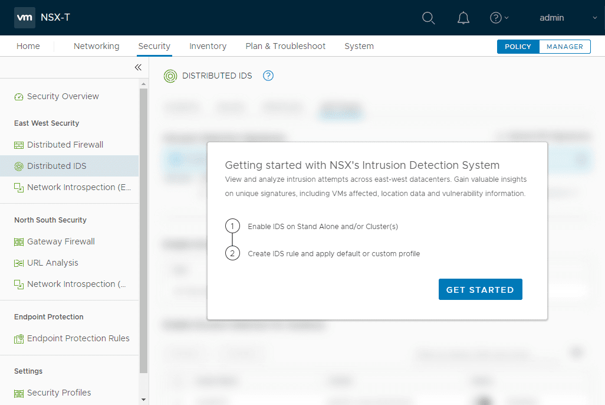Switch to MANAGER mode
Screen dimensions: 605x405
click(564, 46)
